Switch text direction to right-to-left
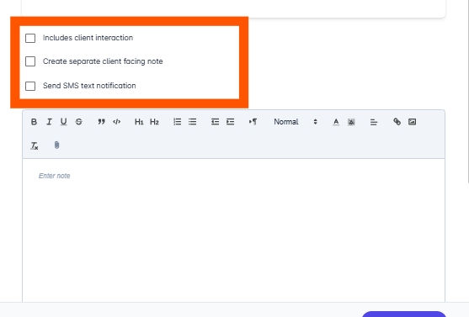The height and width of the screenshot is (317, 469). click(253, 122)
